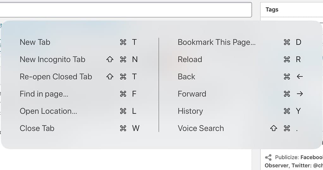Viewport: 323px width, 170px height.
Task: Choose New Incognito Tab entry
Action: (x=52, y=59)
